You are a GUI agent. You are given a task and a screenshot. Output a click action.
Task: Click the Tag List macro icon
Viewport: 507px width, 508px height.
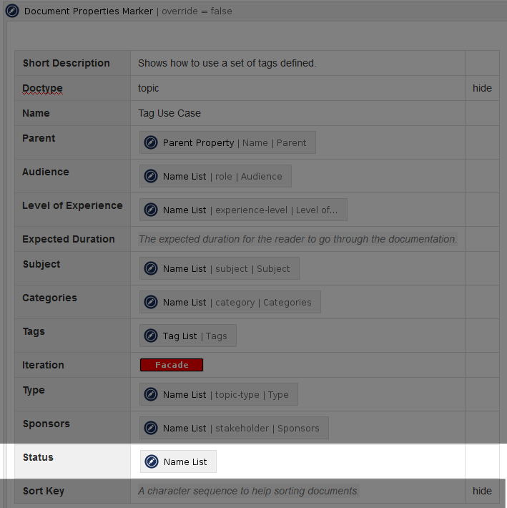[151, 336]
